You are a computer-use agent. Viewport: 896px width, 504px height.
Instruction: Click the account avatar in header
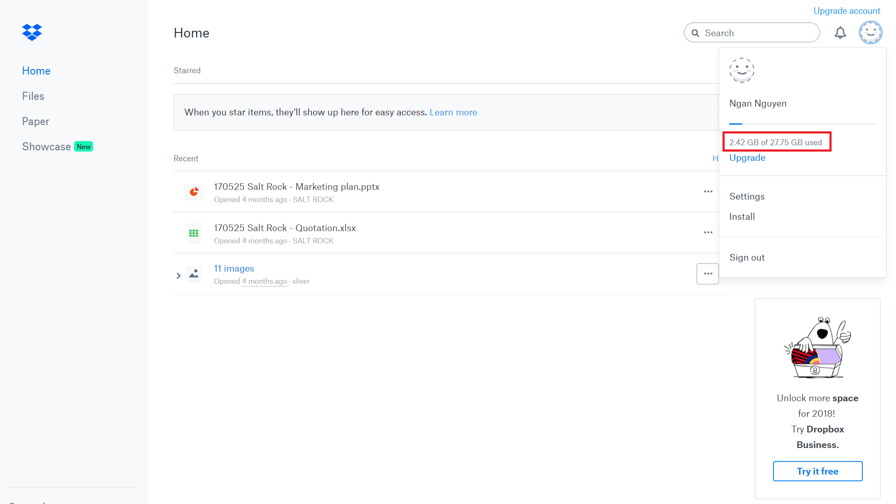click(870, 32)
